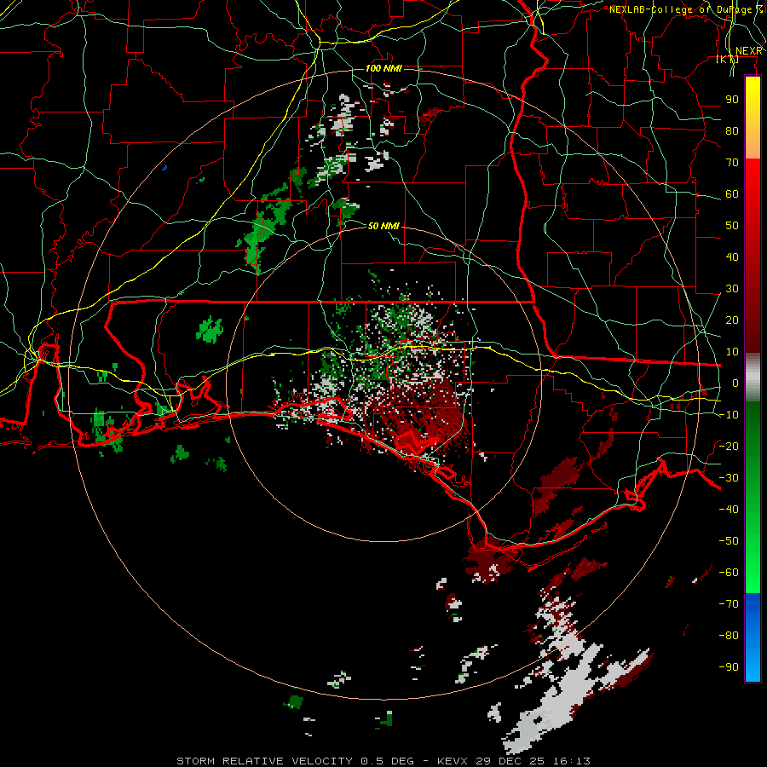Click the "KEVX 29 DEC 25 16:13" timestamp
Image resolution: width=767 pixels, height=767 pixels.
point(514,761)
